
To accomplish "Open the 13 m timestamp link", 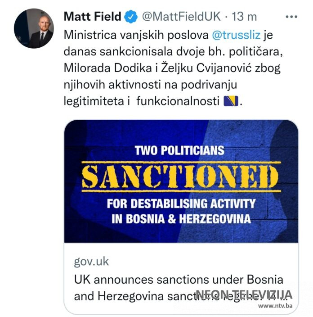I will tap(244, 17).
